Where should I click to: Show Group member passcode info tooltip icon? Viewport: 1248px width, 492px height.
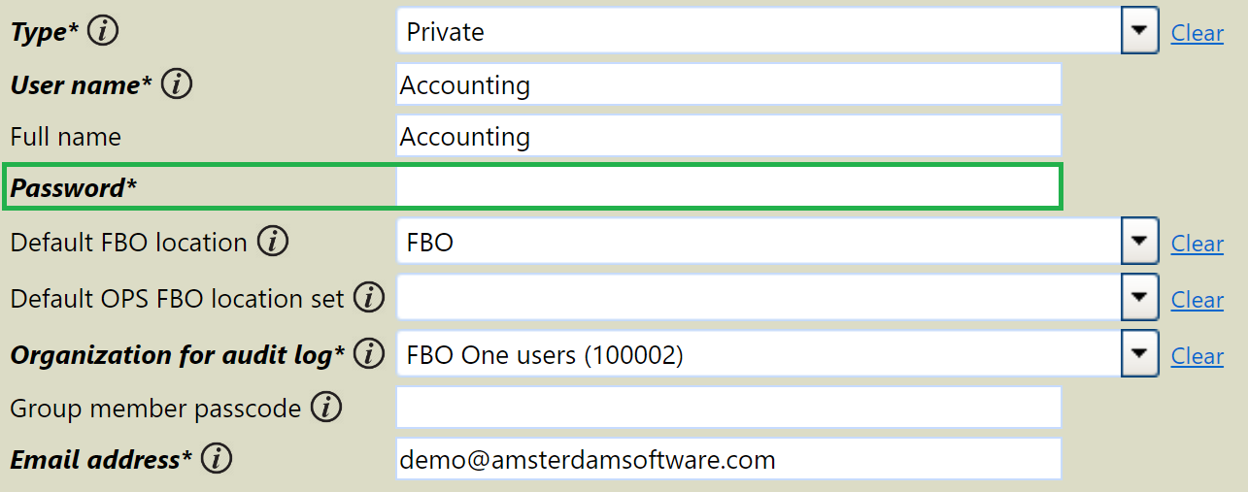click(326, 408)
